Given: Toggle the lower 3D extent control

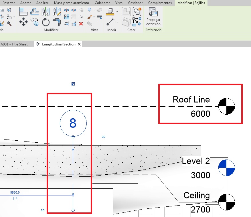Looking at the screenshot, I should point(43,210).
